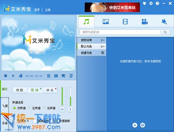Open the star effects tab
174x132 pixels.
(164, 21)
